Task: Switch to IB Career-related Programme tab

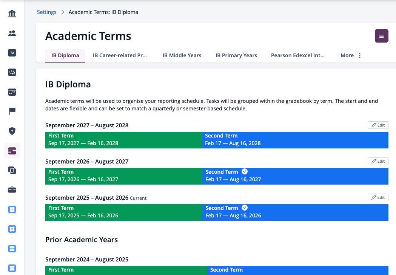Action: [120, 55]
